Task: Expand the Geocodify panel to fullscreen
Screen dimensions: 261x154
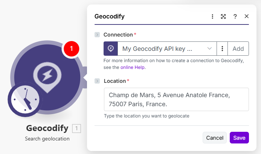Action: (223, 17)
